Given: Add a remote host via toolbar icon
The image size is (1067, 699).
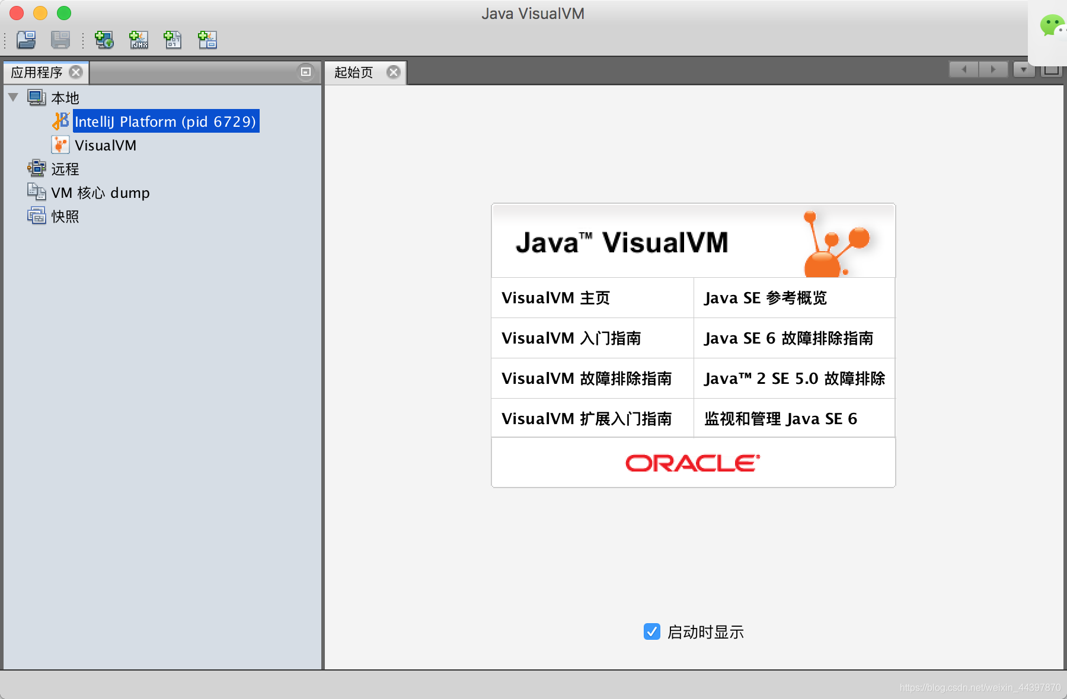Looking at the screenshot, I should (104, 40).
